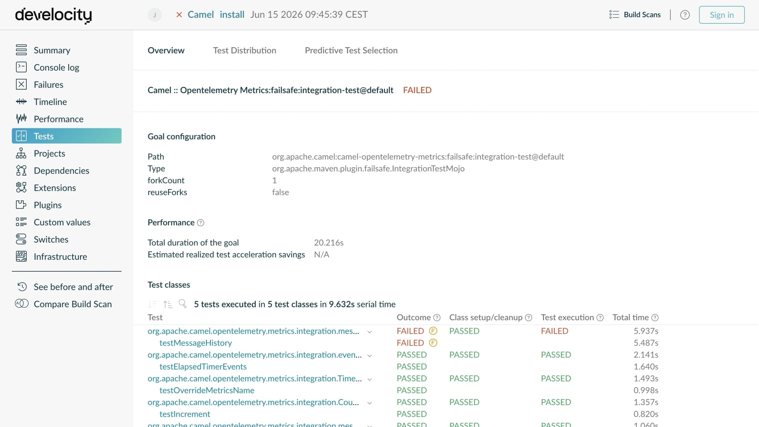Click the Performance section help icon
Viewport: 759px width, 427px height.
200,222
